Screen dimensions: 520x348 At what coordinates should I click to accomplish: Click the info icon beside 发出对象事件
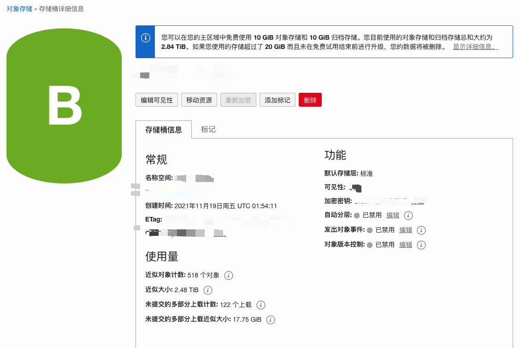[420, 230]
